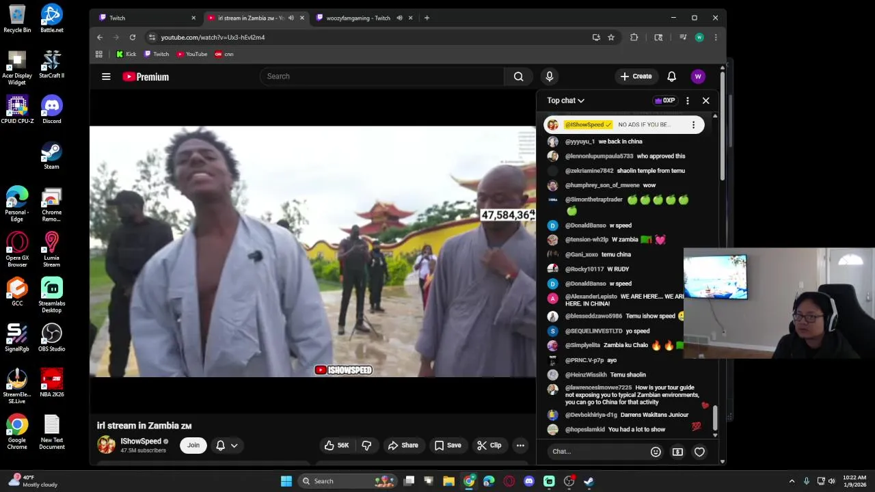Image resolution: width=875 pixels, height=492 pixels.
Task: Open YouTube notifications bell
Action: [671, 77]
